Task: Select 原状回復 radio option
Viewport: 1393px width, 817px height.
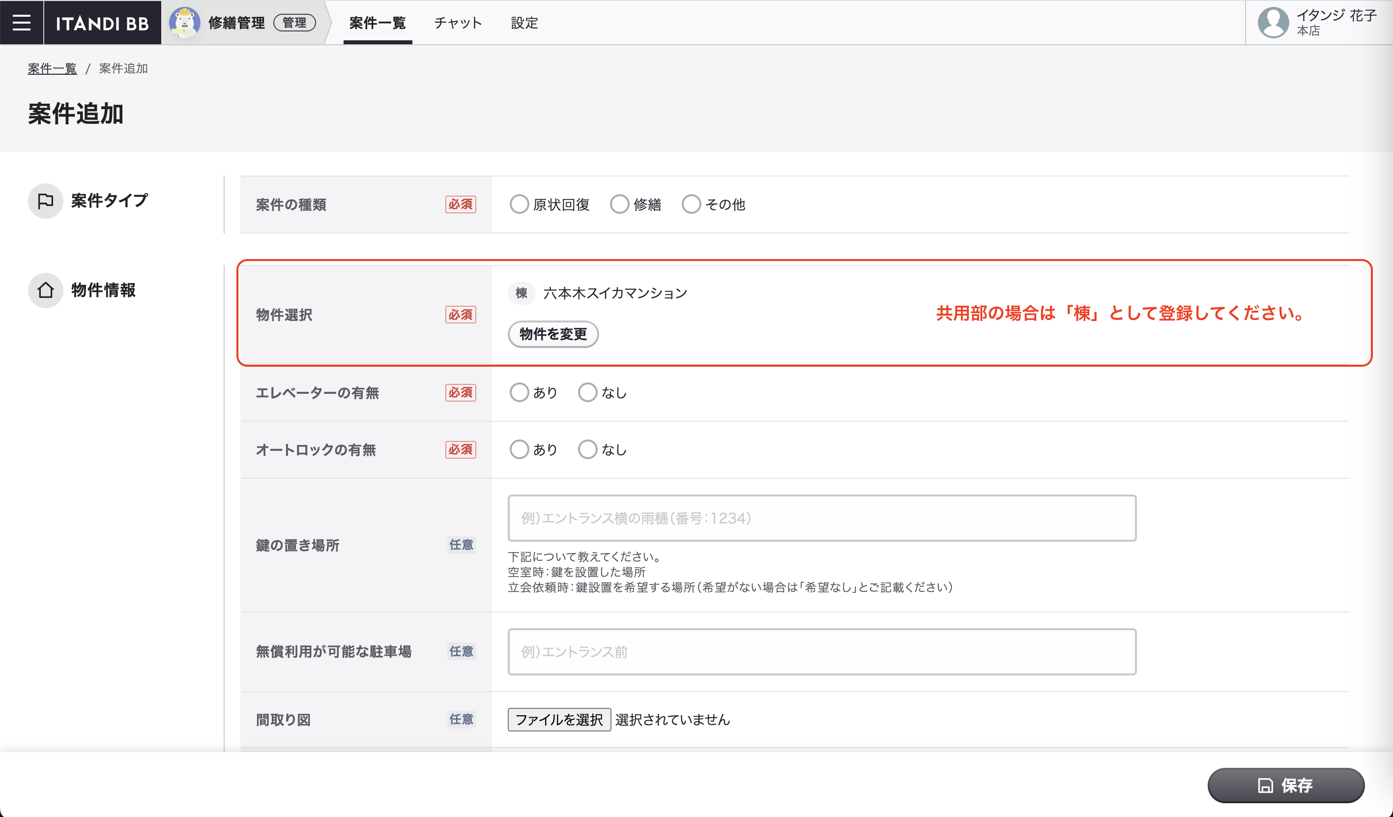Action: pyautogui.click(x=519, y=204)
